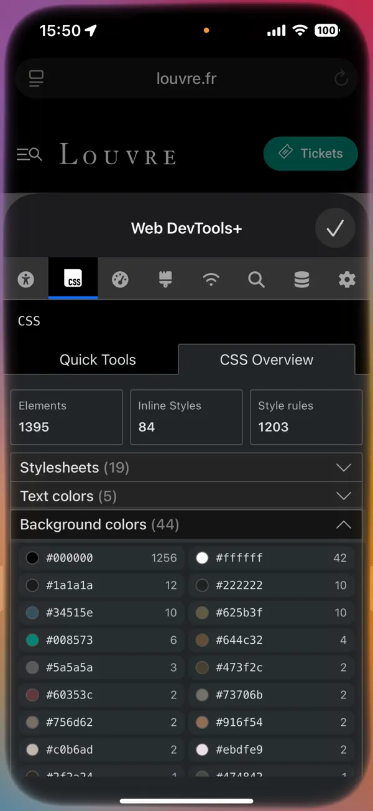Open the color palette tool
Viewport: 373px width, 811px height.
[119, 279]
